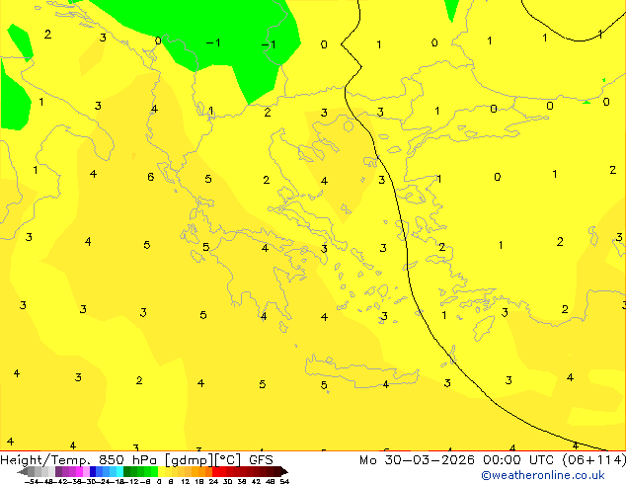Click the bright red swatch above 24 label

(x=216, y=471)
